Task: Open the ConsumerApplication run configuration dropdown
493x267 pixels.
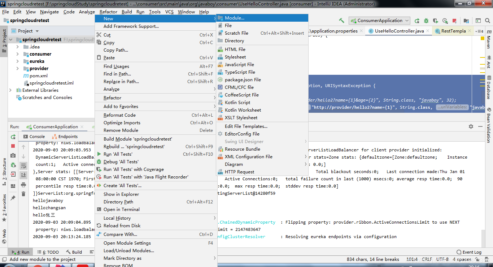Action: click(x=379, y=21)
